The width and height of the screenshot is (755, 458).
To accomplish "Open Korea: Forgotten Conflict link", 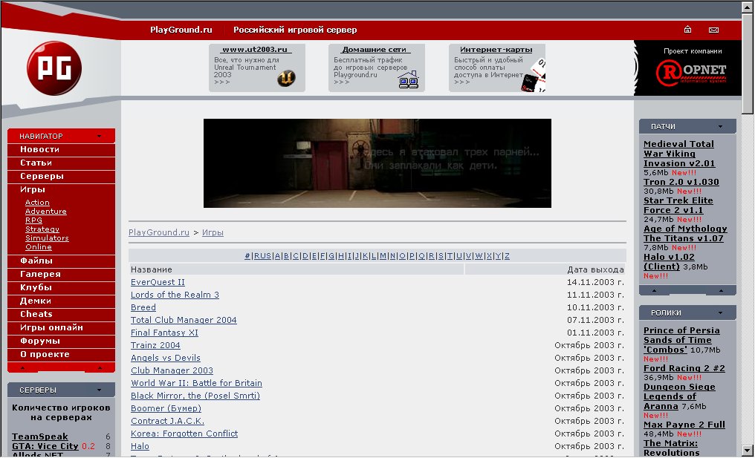I will click(x=184, y=434).
